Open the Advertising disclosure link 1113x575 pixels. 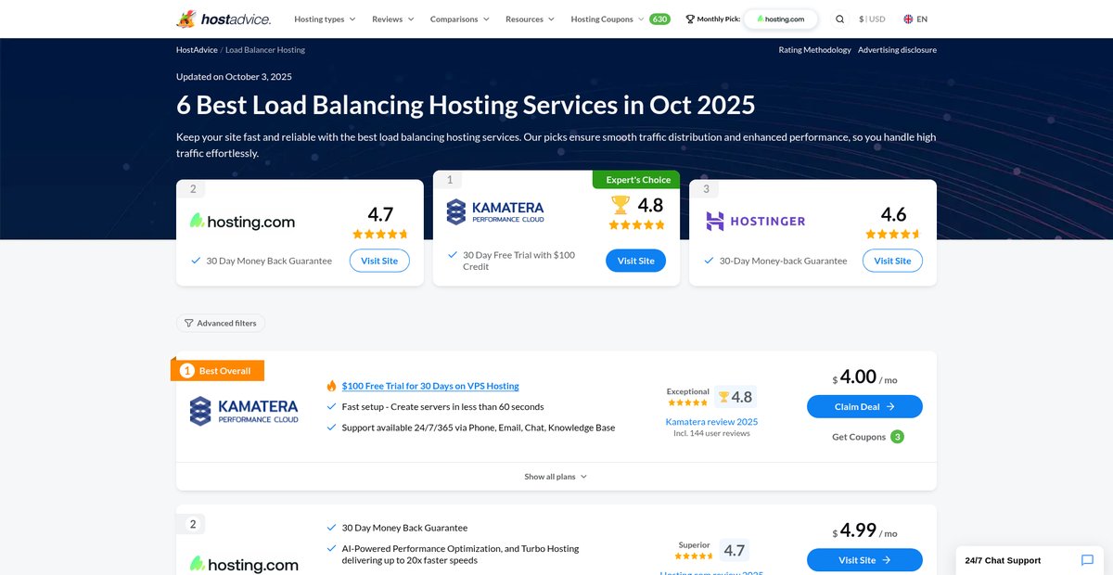point(897,50)
